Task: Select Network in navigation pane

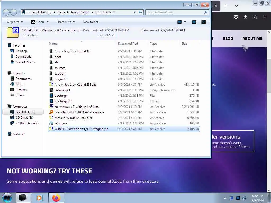Action: pos(19,134)
